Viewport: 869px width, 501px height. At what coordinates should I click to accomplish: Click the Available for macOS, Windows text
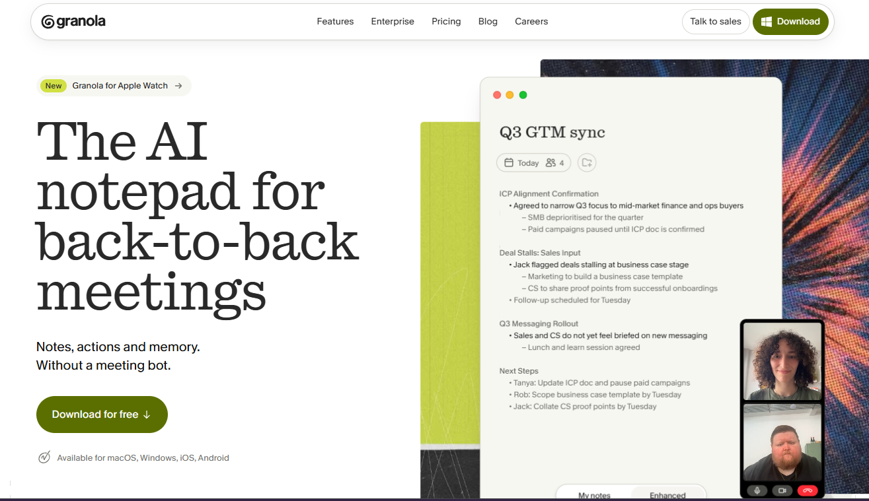(143, 458)
